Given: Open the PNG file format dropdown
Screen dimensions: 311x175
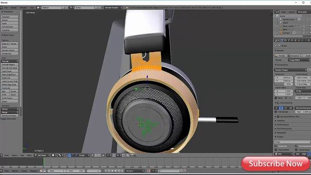Looking at the screenshot, I should pyautogui.click(x=284, y=154).
